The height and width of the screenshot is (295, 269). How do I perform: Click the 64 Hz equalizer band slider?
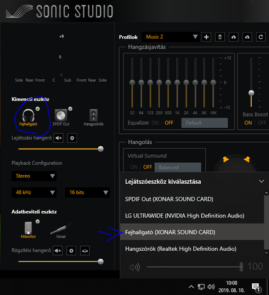click(x=141, y=83)
